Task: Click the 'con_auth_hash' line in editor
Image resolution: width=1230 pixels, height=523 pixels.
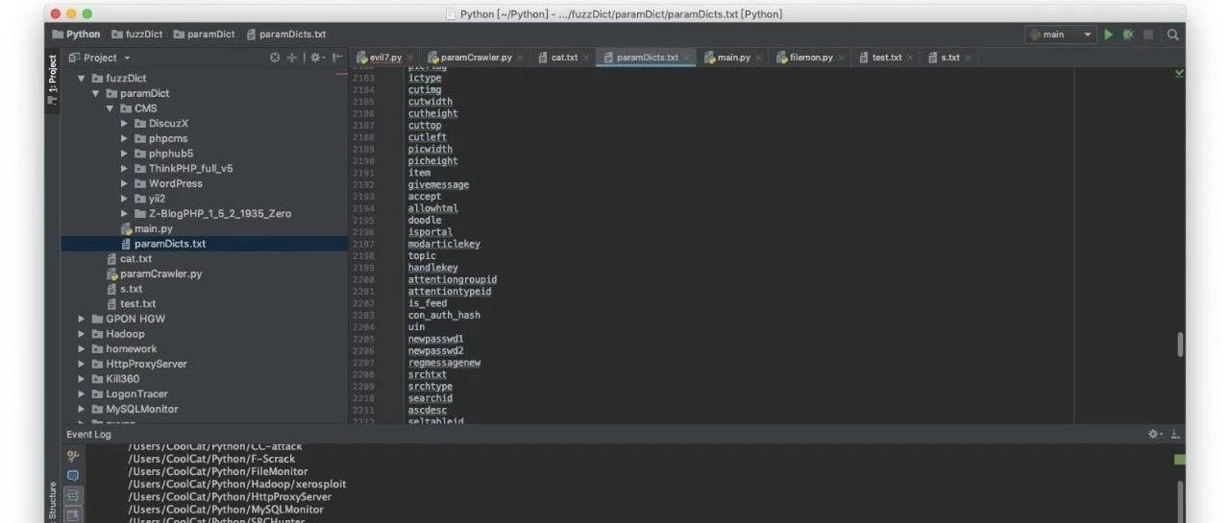Action: tap(443, 315)
